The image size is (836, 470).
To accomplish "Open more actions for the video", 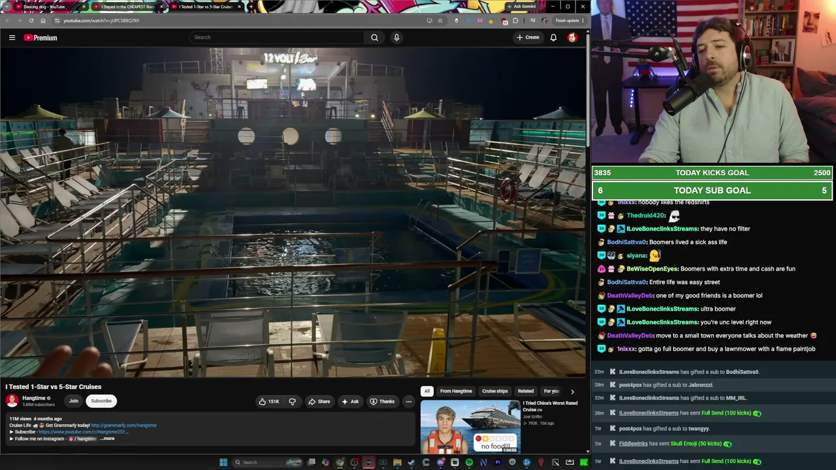I will coord(408,401).
